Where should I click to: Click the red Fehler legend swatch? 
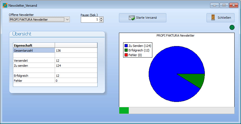click(x=126, y=55)
